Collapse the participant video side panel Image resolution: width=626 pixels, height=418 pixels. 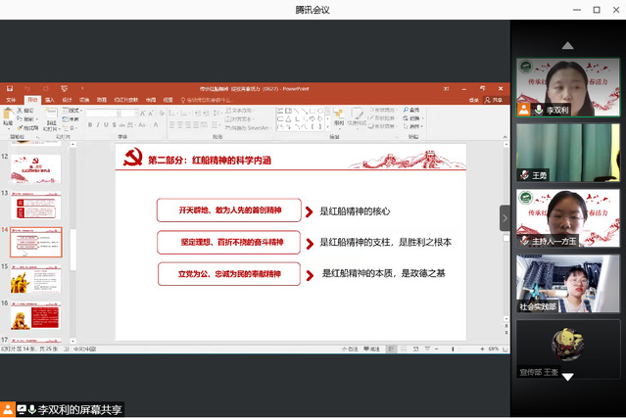pyautogui.click(x=506, y=217)
